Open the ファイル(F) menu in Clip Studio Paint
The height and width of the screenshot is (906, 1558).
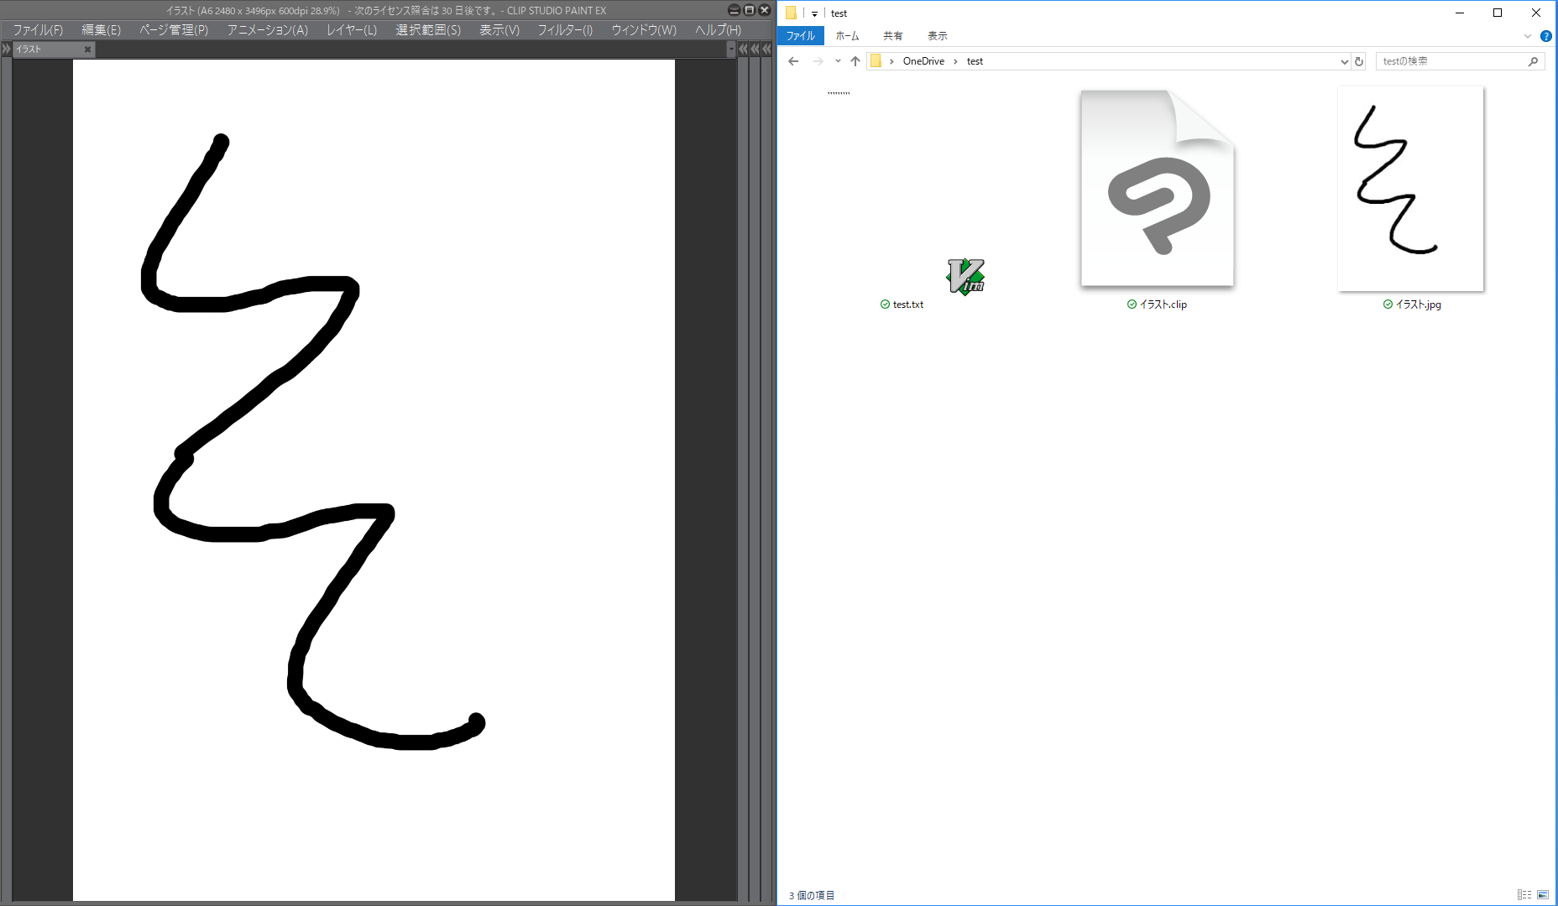pyautogui.click(x=38, y=30)
